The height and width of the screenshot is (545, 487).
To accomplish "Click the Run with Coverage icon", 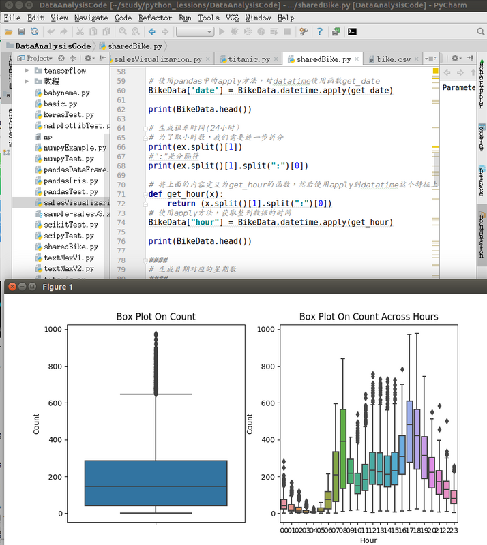I will click(x=248, y=31).
